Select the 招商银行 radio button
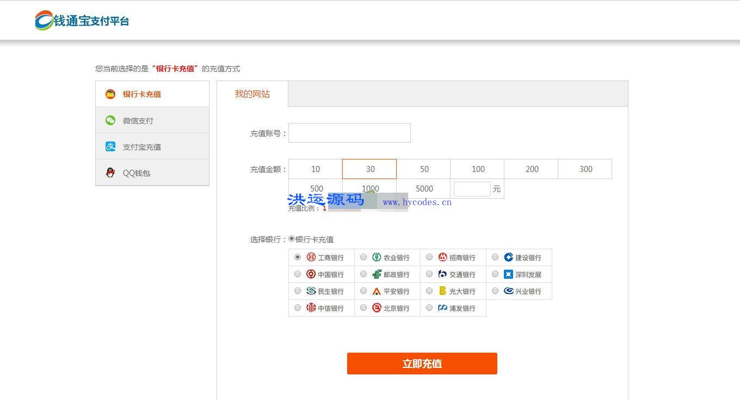This screenshot has width=740, height=400. click(x=429, y=257)
